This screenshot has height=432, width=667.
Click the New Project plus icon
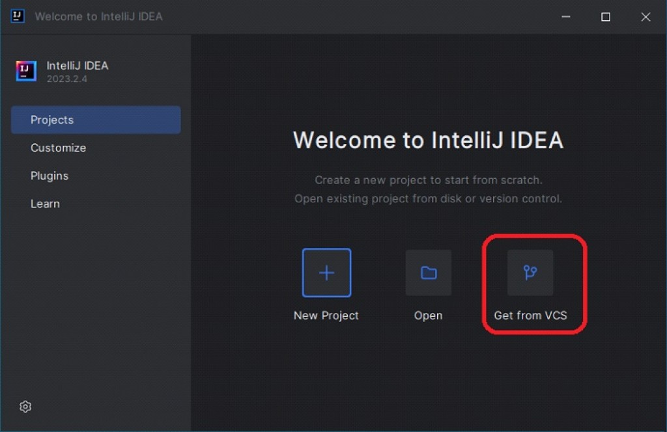[326, 273]
